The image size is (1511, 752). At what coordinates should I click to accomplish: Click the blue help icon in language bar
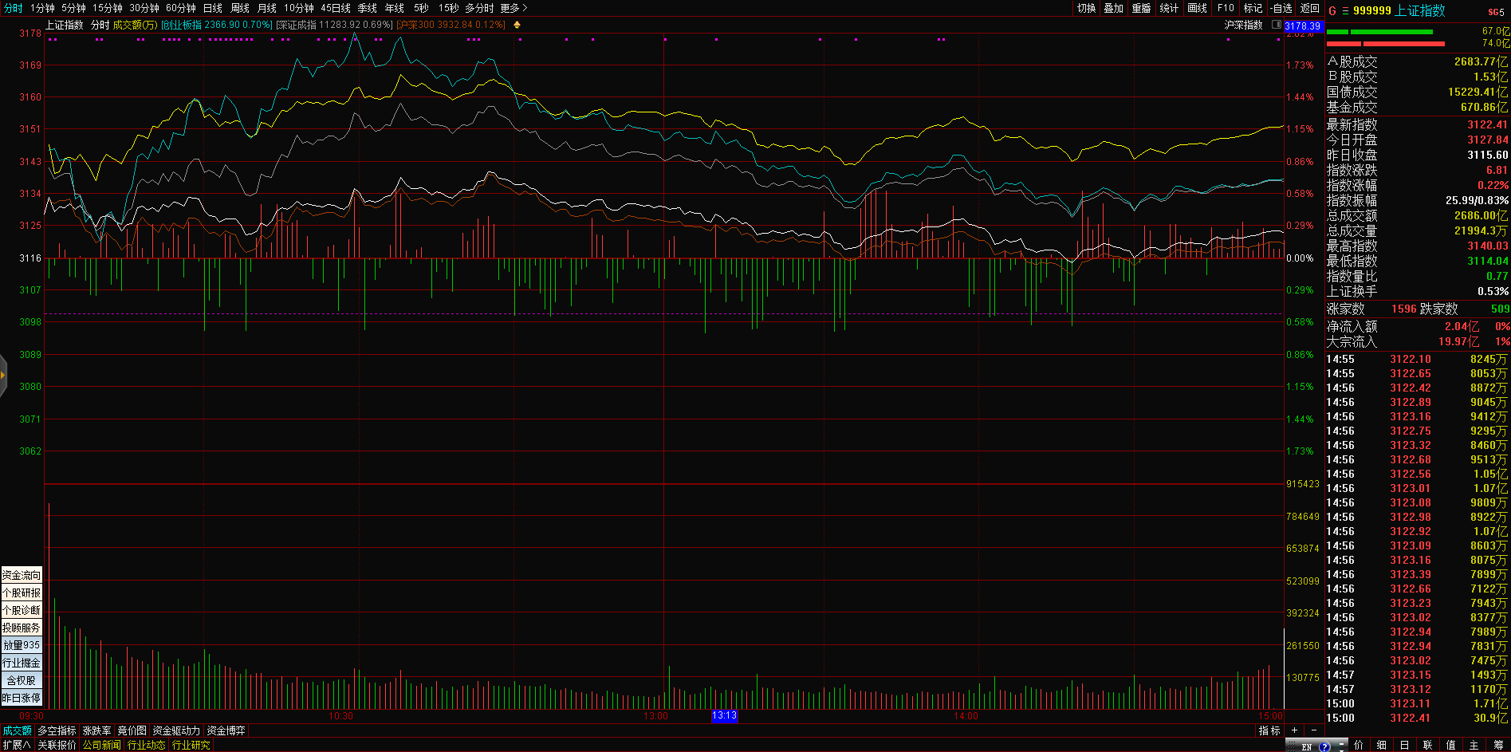(x=1324, y=746)
